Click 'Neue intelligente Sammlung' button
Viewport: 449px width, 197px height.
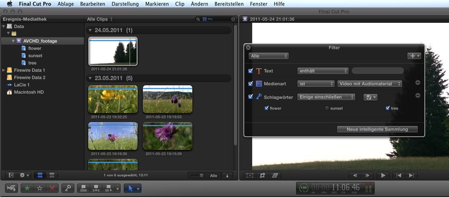click(x=377, y=129)
